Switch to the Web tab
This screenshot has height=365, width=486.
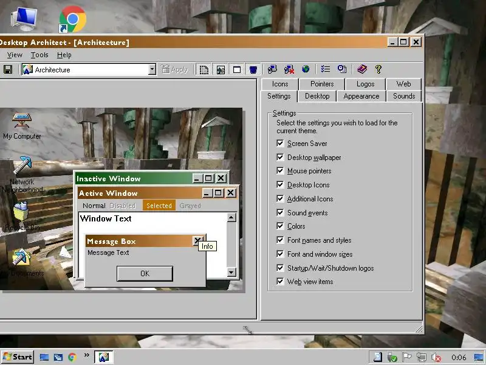pos(403,84)
